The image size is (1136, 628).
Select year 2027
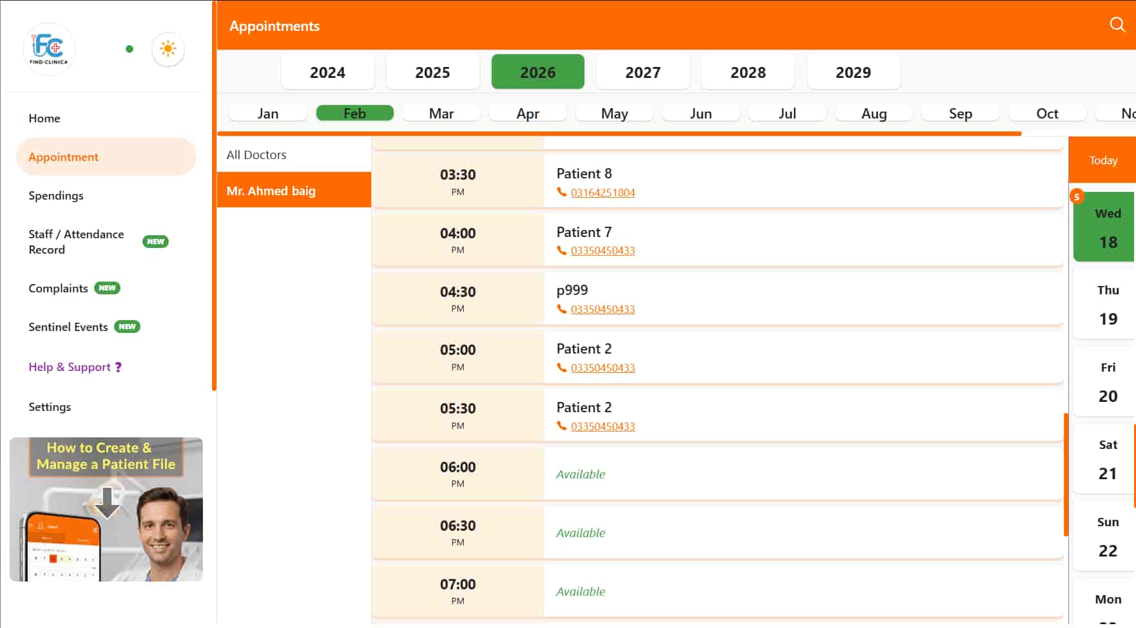click(x=642, y=72)
